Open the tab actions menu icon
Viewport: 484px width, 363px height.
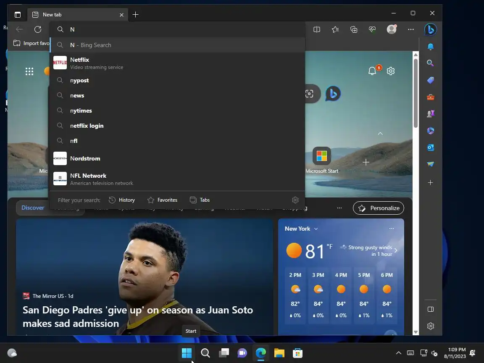coord(18,15)
